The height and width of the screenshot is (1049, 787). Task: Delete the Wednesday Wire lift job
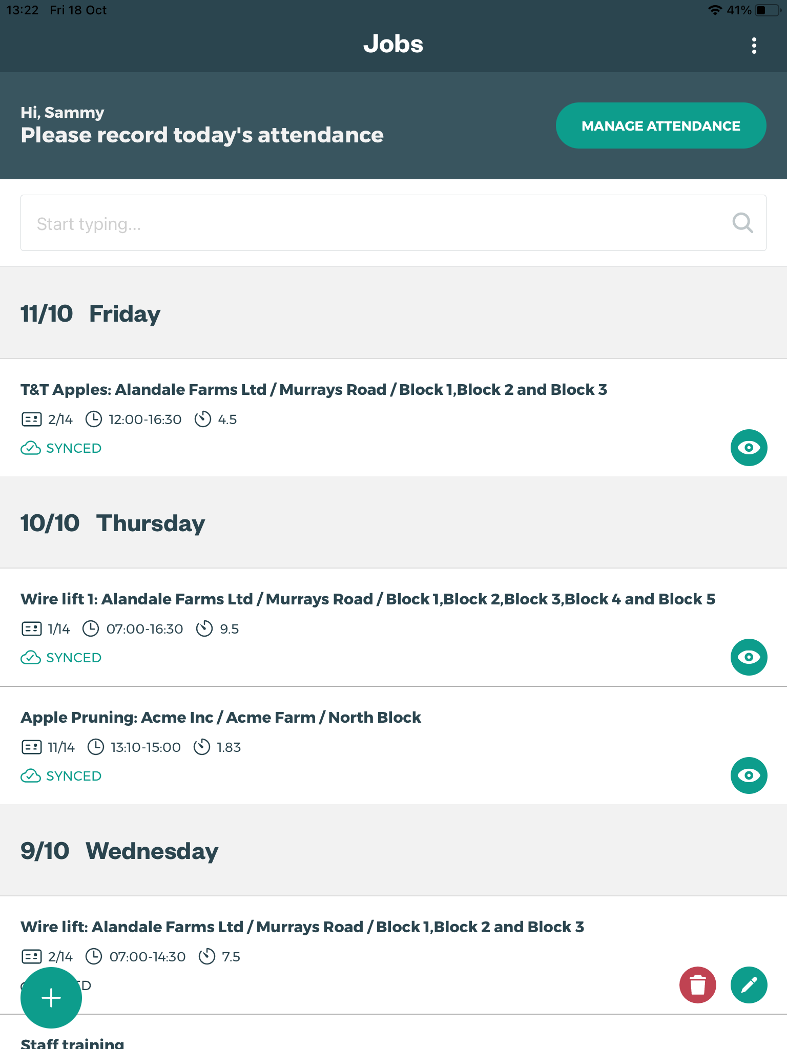tap(697, 985)
